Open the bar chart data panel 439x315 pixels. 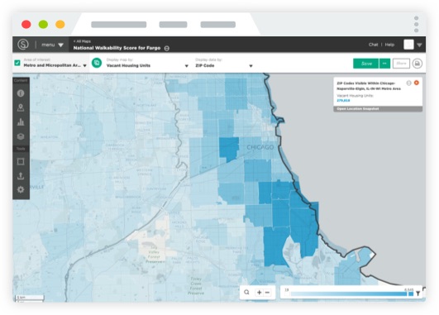pos(21,122)
